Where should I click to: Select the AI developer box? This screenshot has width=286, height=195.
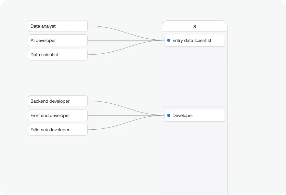[58, 40]
